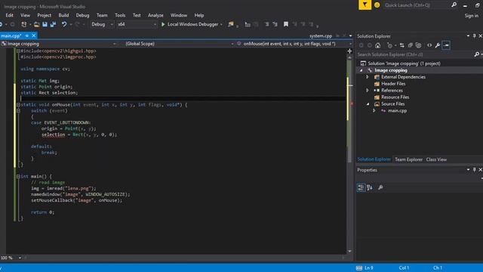Click the Categorized view icon in Properties
The height and width of the screenshot is (272, 483).
coord(361,187)
